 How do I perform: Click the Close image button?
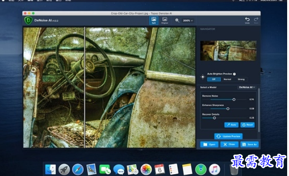tap(229, 144)
